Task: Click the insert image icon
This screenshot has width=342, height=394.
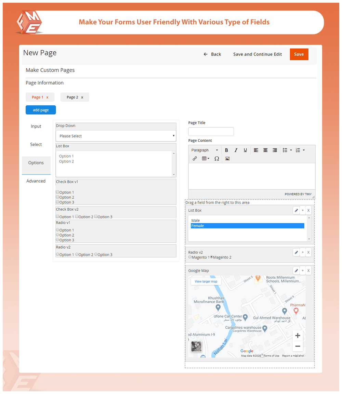Action: (x=227, y=159)
